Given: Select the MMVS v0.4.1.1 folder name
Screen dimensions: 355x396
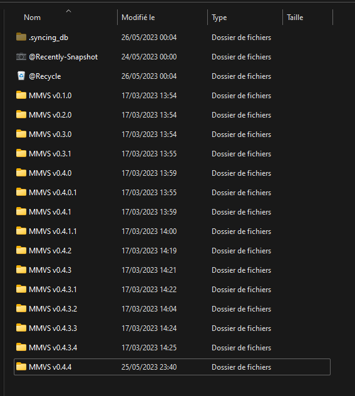Looking at the screenshot, I should 53,231.
